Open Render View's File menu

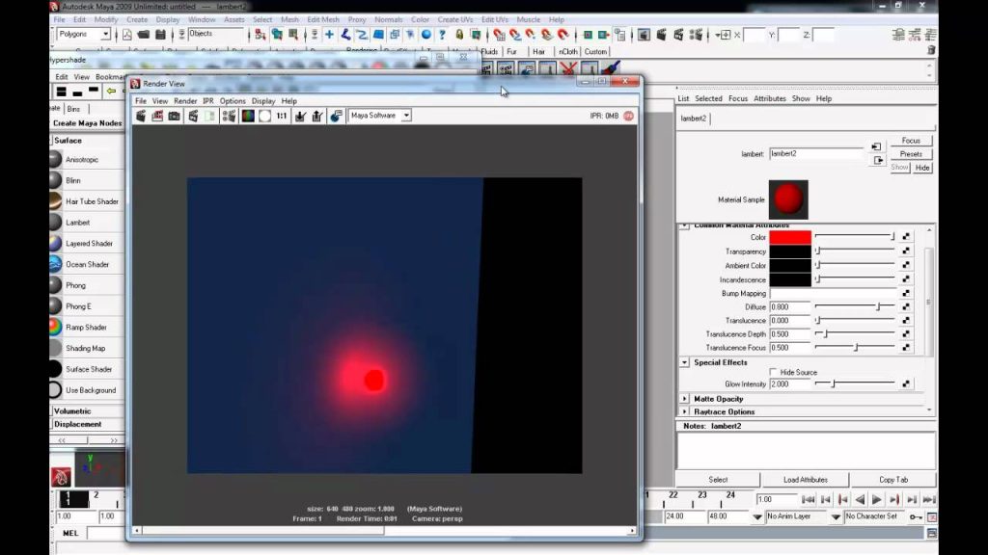tap(141, 100)
